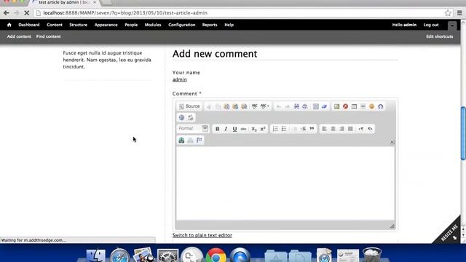Click the Insert Link icon

[181, 140]
